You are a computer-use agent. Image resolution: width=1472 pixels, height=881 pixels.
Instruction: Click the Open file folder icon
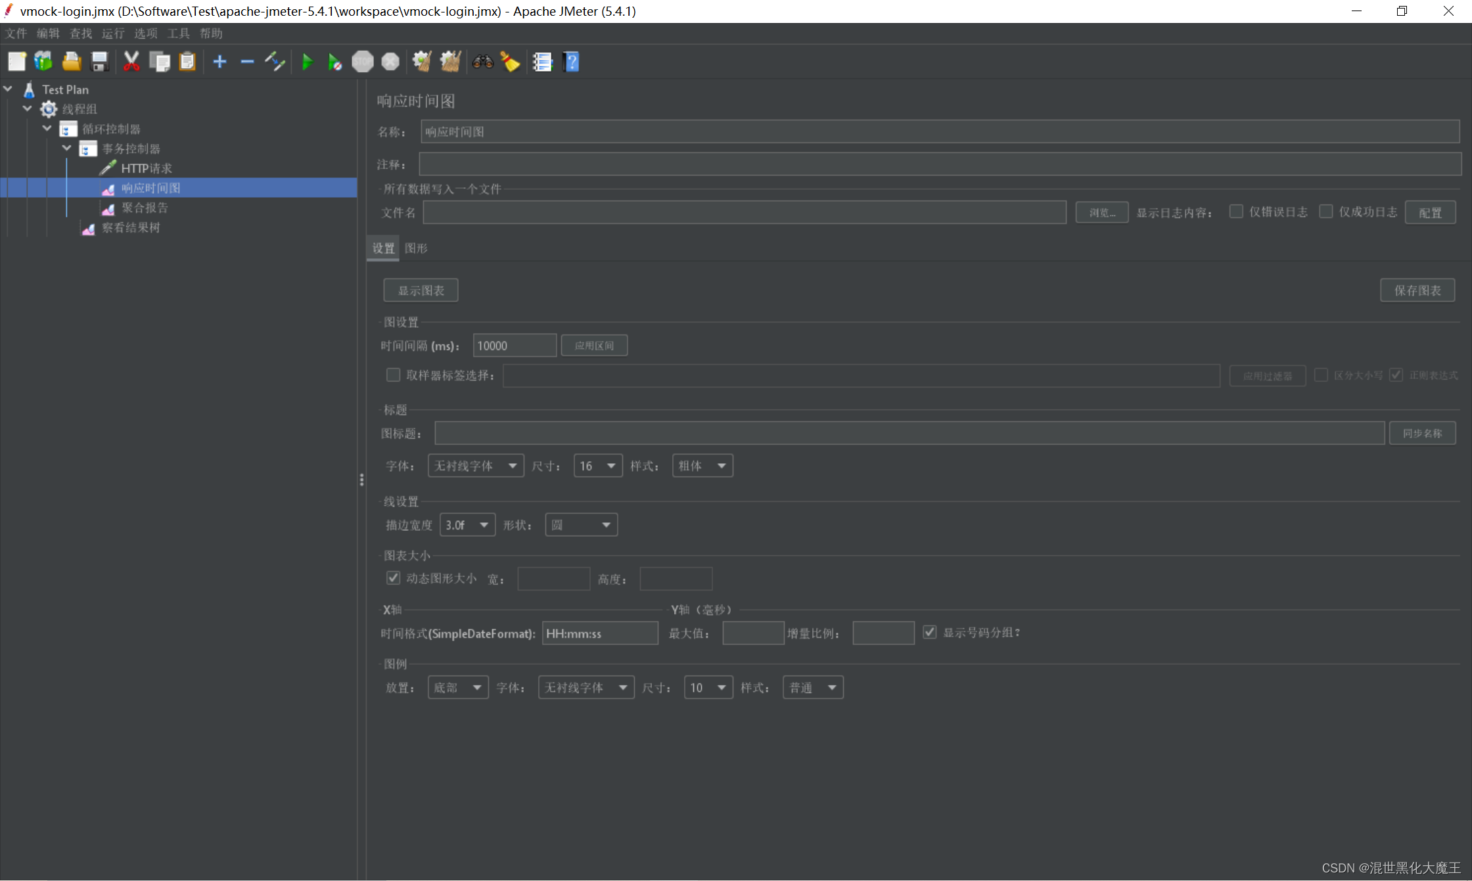click(x=71, y=62)
